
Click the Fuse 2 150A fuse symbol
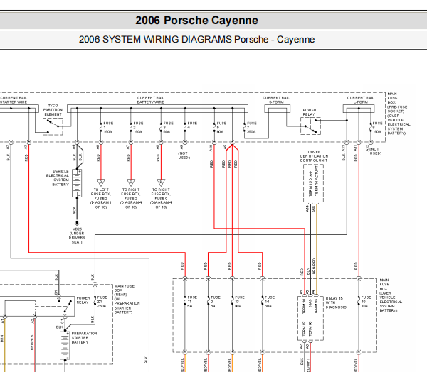[131, 128]
